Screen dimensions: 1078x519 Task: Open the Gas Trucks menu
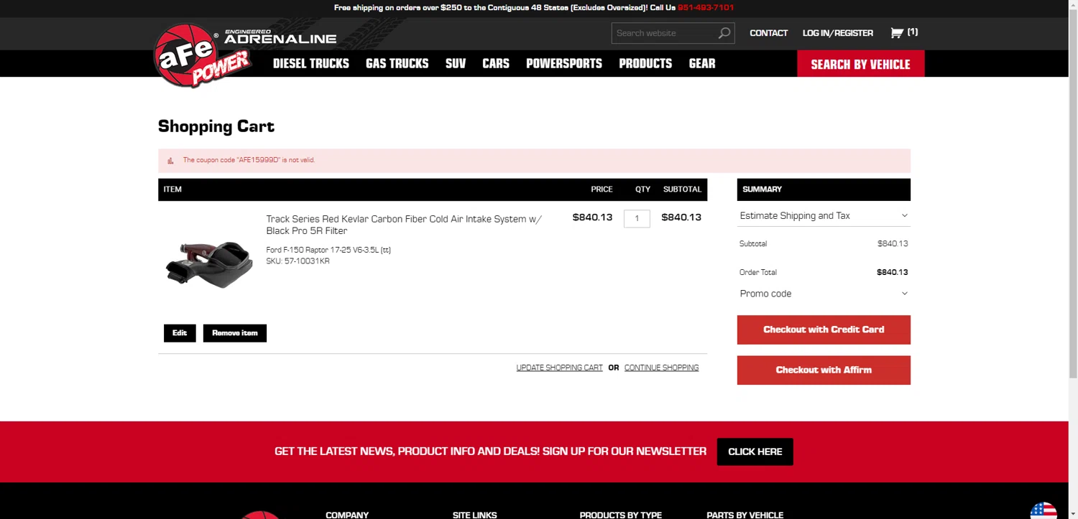click(x=397, y=63)
